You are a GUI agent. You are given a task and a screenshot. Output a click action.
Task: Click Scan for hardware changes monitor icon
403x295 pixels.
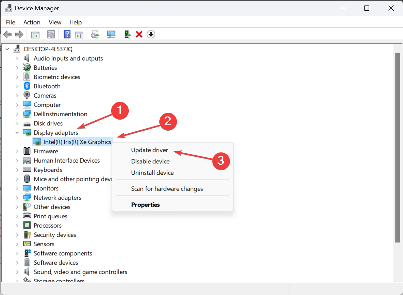coord(111,34)
